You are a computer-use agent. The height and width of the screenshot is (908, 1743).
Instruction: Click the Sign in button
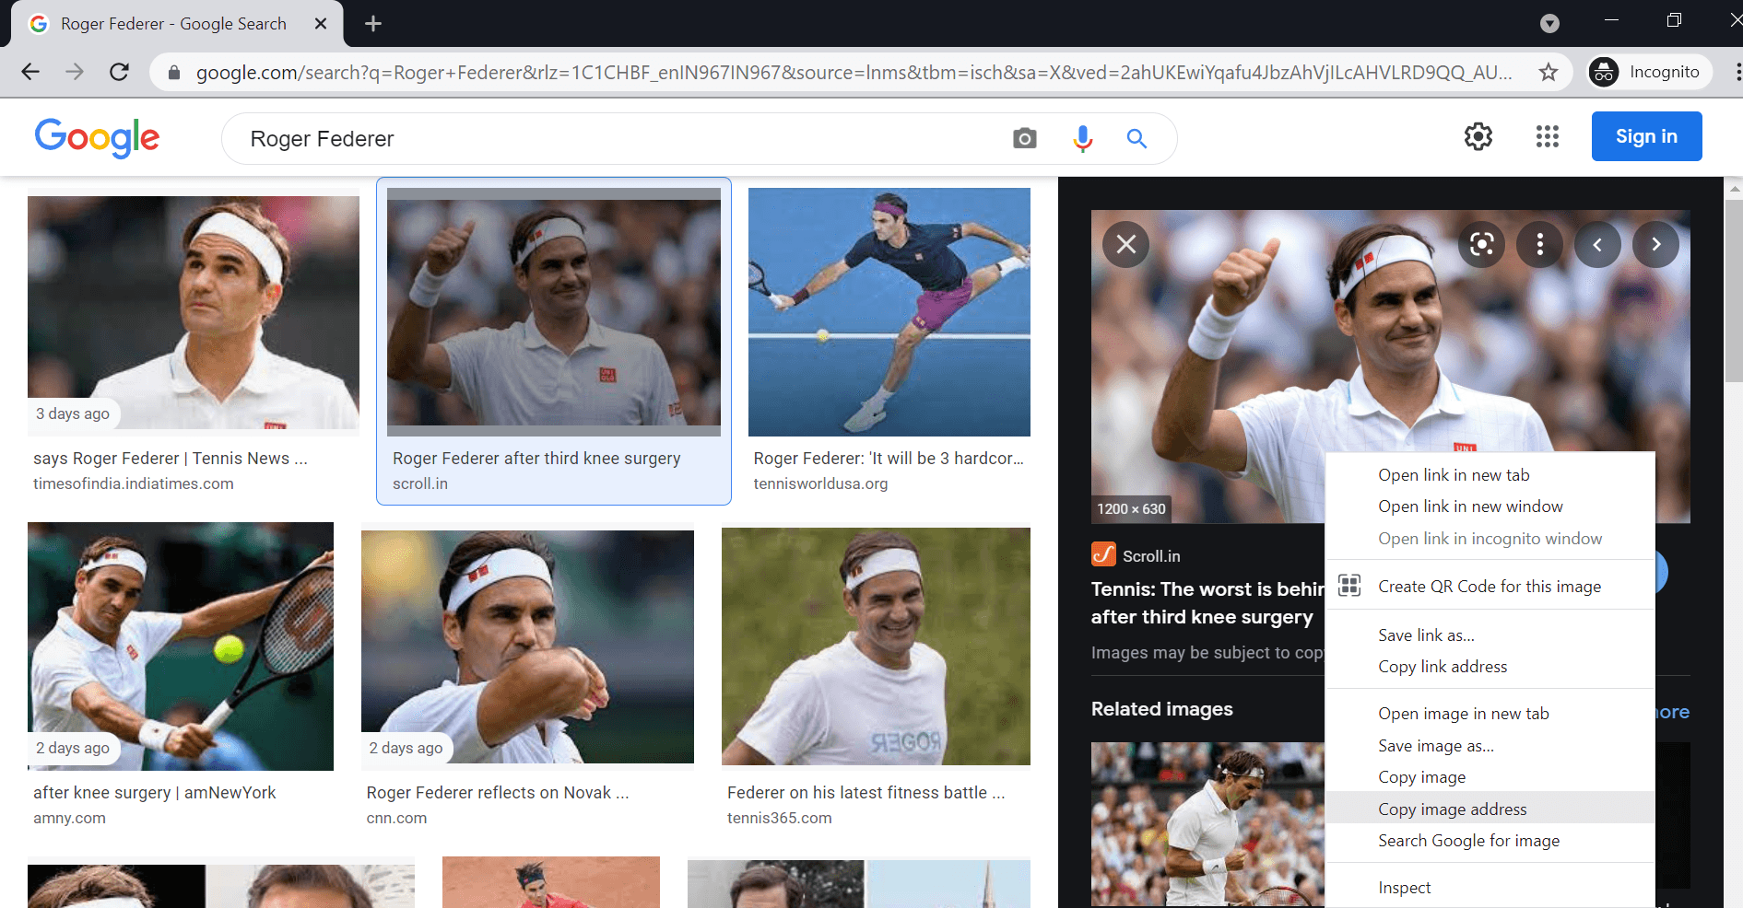1645,136
